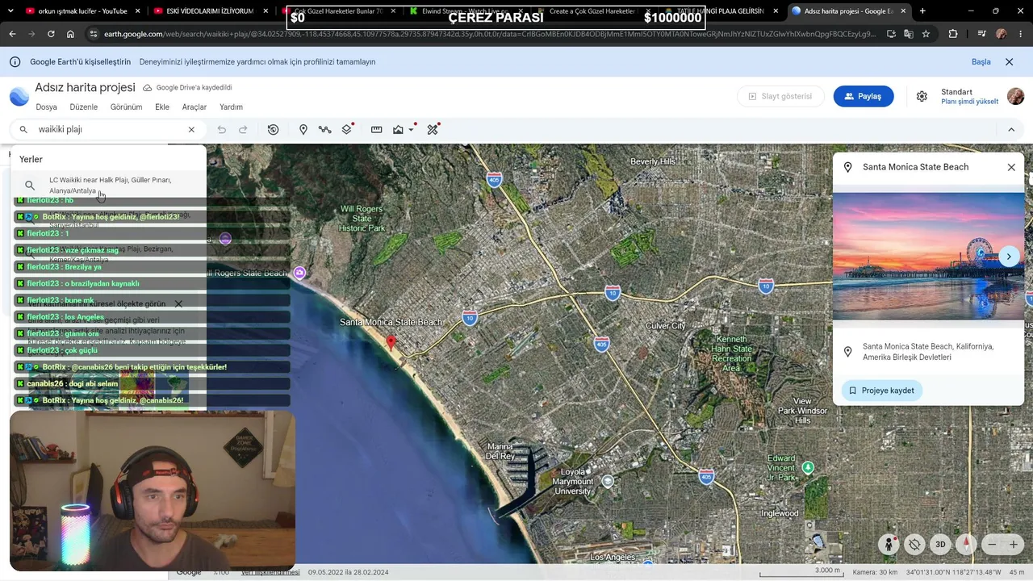Click the coordinates readout in the status bar
This screenshot has width=1033, height=581.
(954, 572)
